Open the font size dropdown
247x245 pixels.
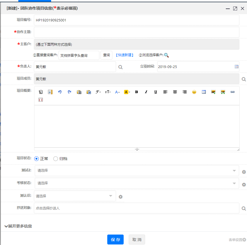108,92
